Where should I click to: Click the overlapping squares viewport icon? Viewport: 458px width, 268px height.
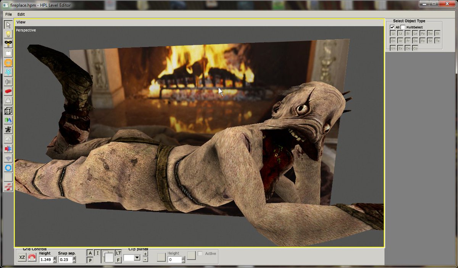(107, 256)
